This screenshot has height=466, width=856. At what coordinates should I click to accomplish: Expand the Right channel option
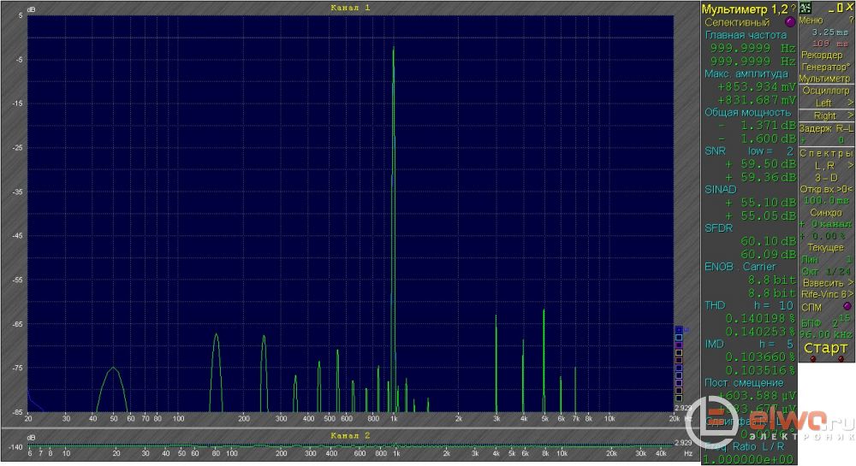[825, 115]
